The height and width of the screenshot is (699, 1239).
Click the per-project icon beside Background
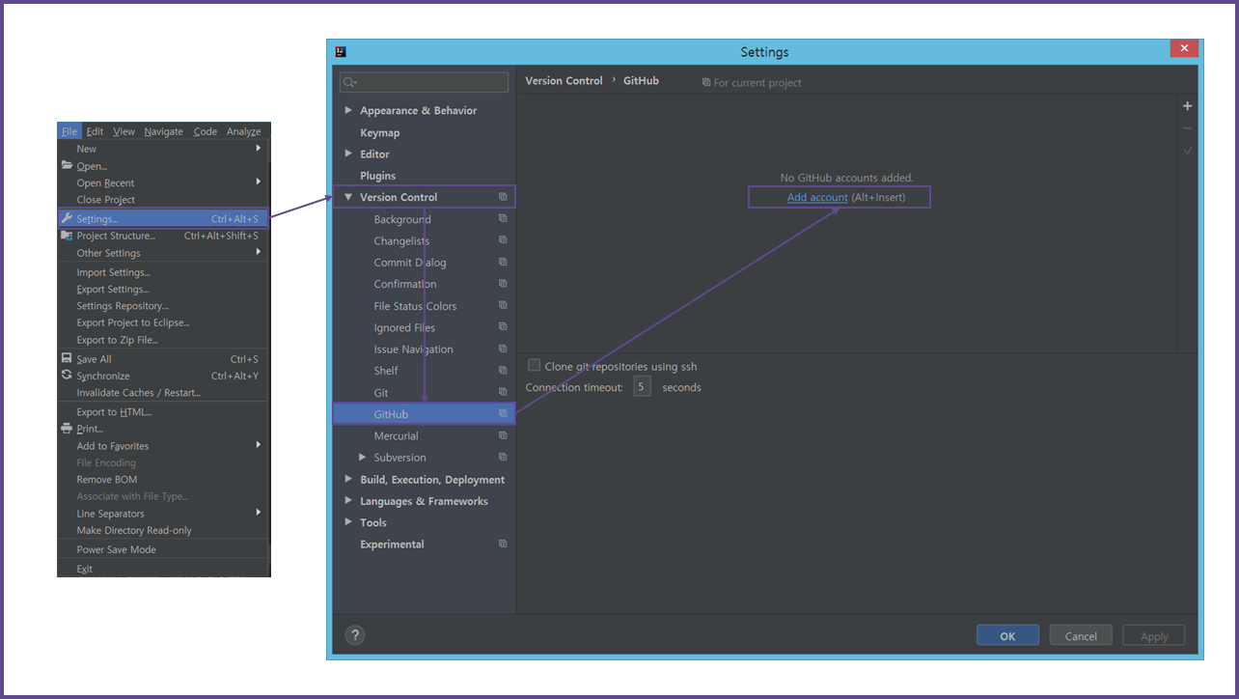pos(503,219)
